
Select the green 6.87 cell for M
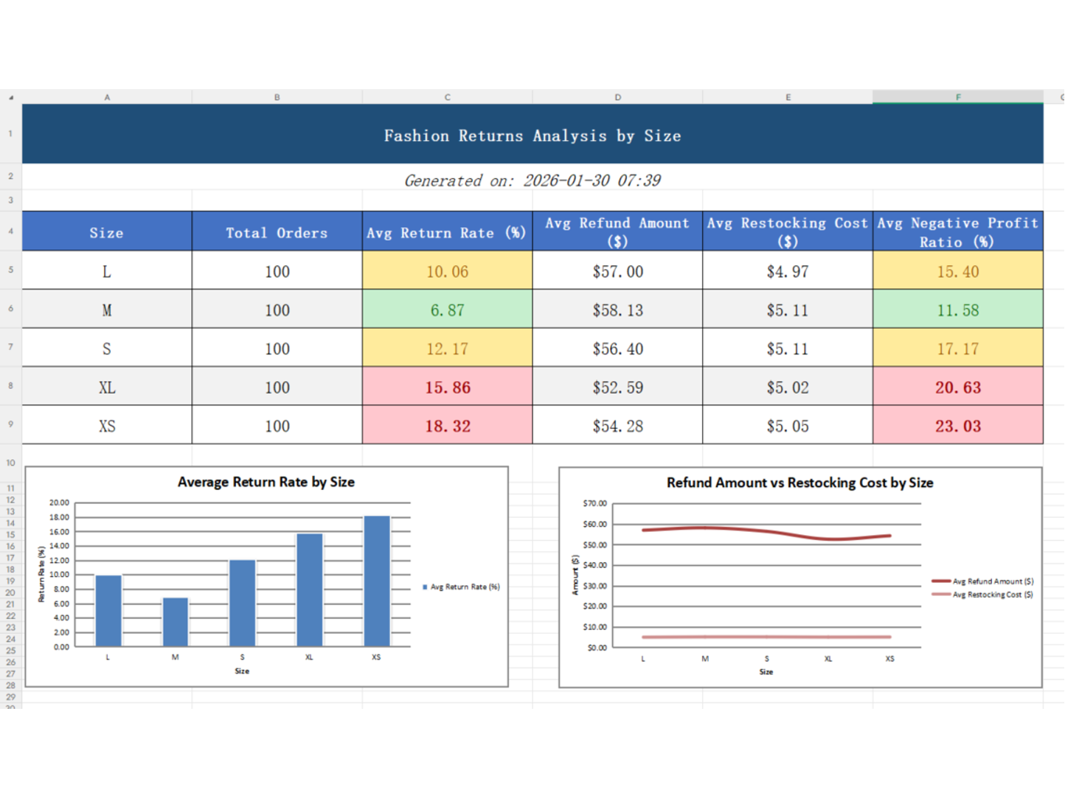tap(446, 309)
